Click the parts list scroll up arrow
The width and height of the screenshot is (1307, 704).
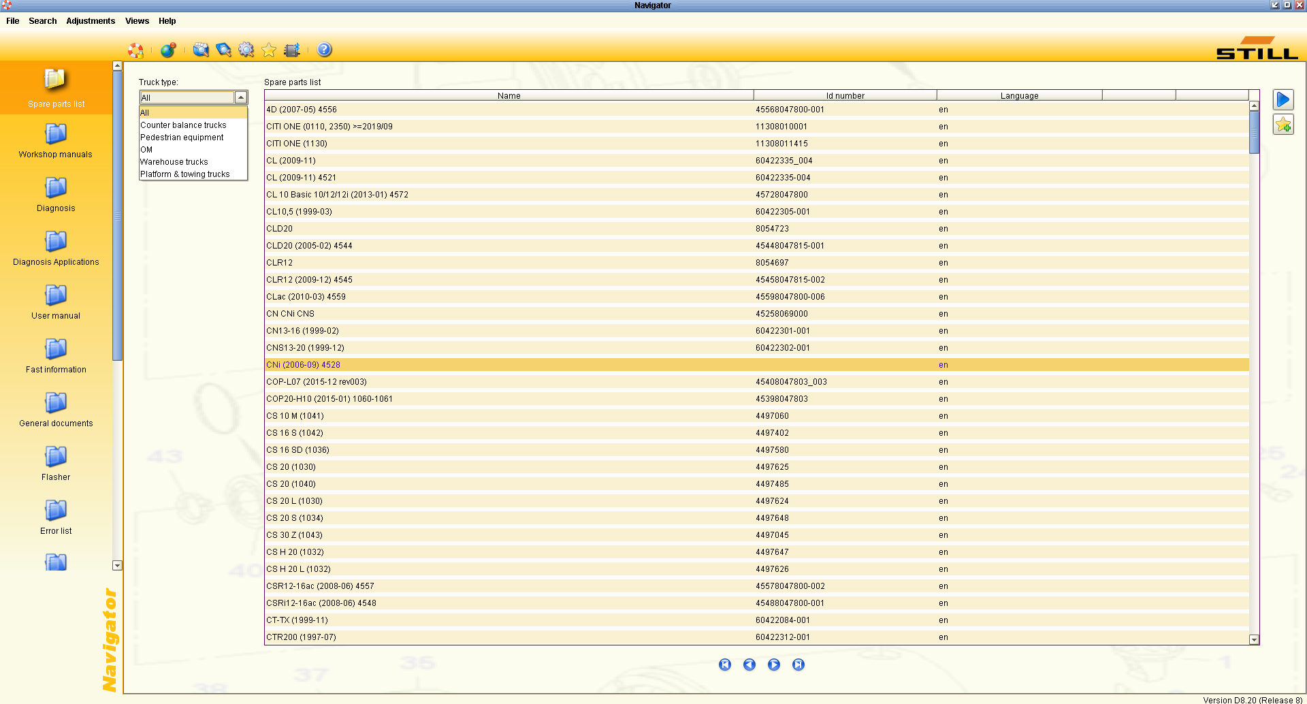coord(1255,106)
